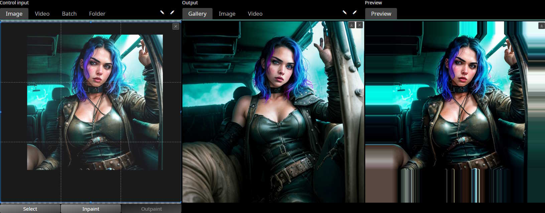Screen dimensions: 545x213
Task: Switch to the Control input Image tab
Action: pyautogui.click(x=14, y=14)
